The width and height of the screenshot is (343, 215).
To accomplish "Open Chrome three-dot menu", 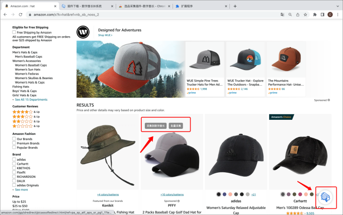I will (x=337, y=15).
